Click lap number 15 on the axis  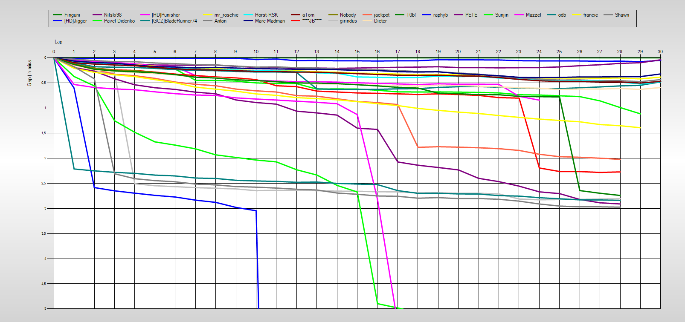(357, 52)
